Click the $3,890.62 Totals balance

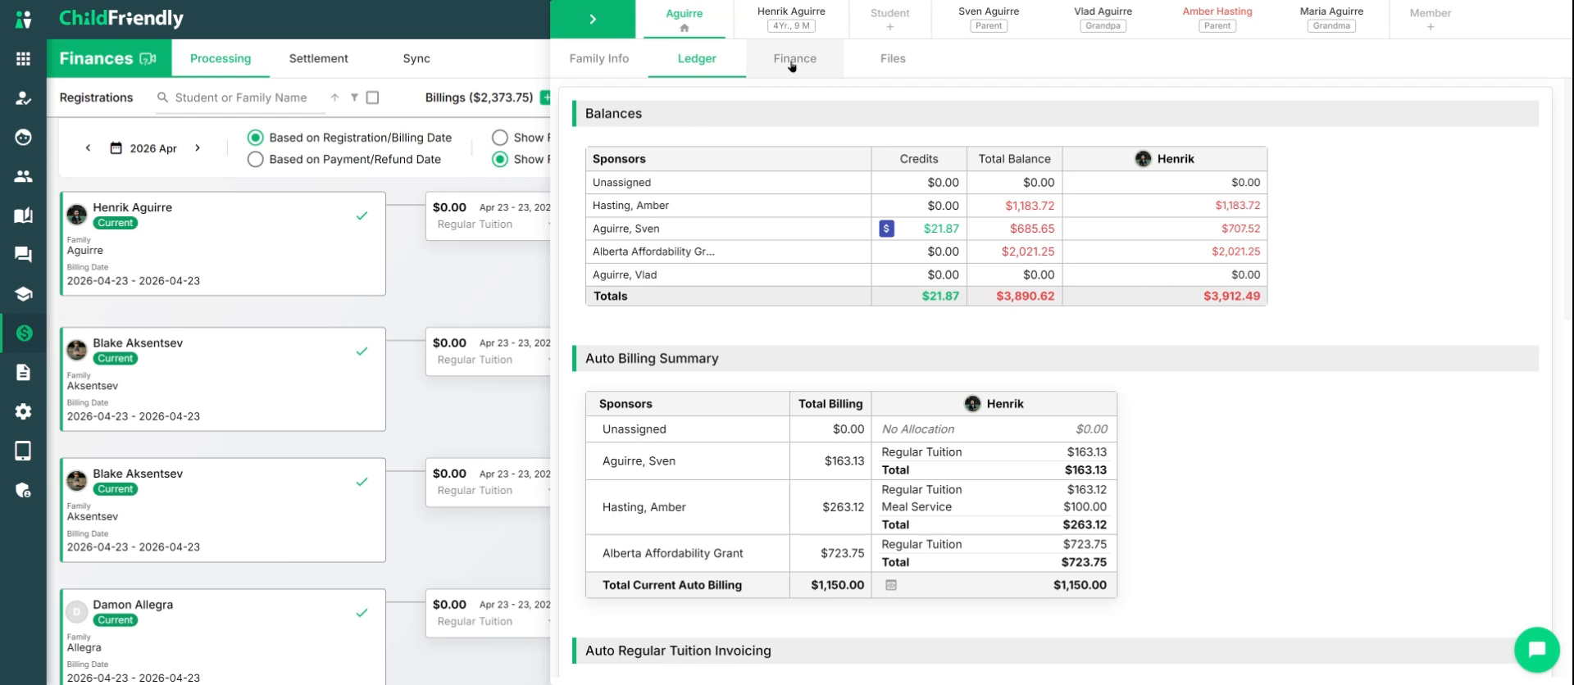click(x=1026, y=296)
